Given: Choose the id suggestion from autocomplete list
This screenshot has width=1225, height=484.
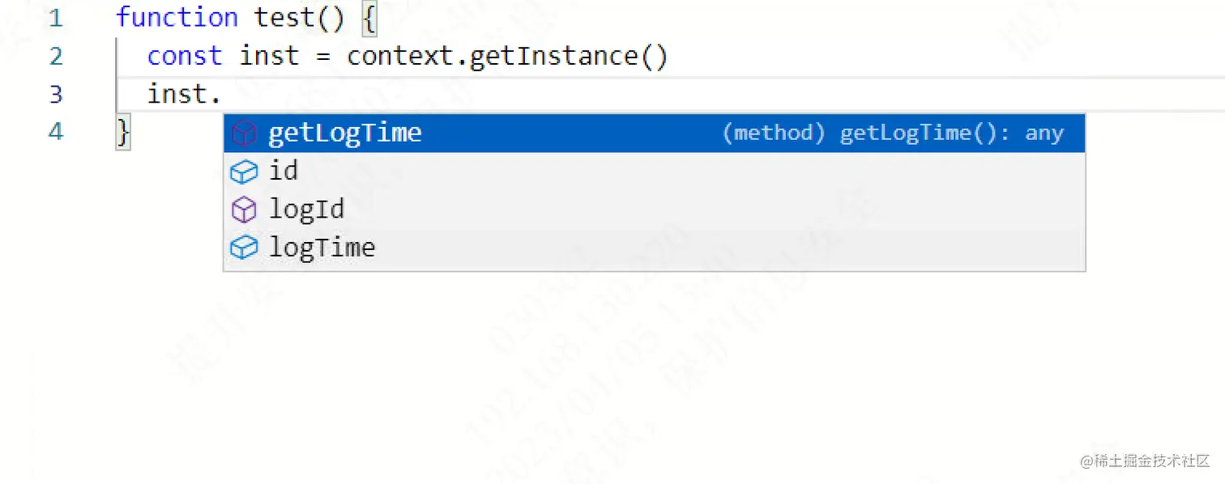Looking at the screenshot, I should 655,172.
